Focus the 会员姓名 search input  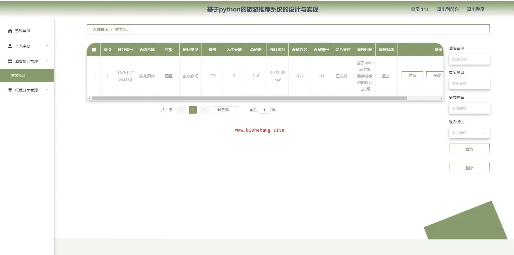point(469,108)
